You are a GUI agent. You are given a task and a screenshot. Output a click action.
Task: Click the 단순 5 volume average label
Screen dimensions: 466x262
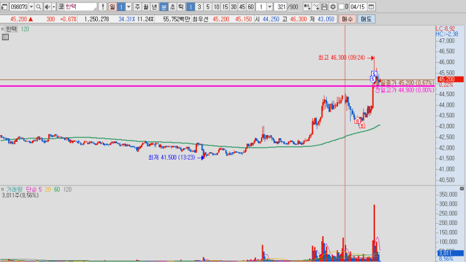[x=34, y=189]
